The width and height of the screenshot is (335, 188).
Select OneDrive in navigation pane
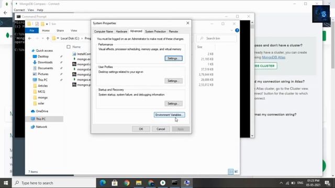[x=42, y=111]
